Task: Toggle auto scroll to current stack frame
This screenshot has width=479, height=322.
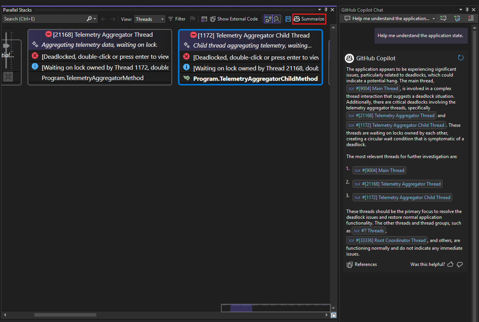Action: point(268,19)
